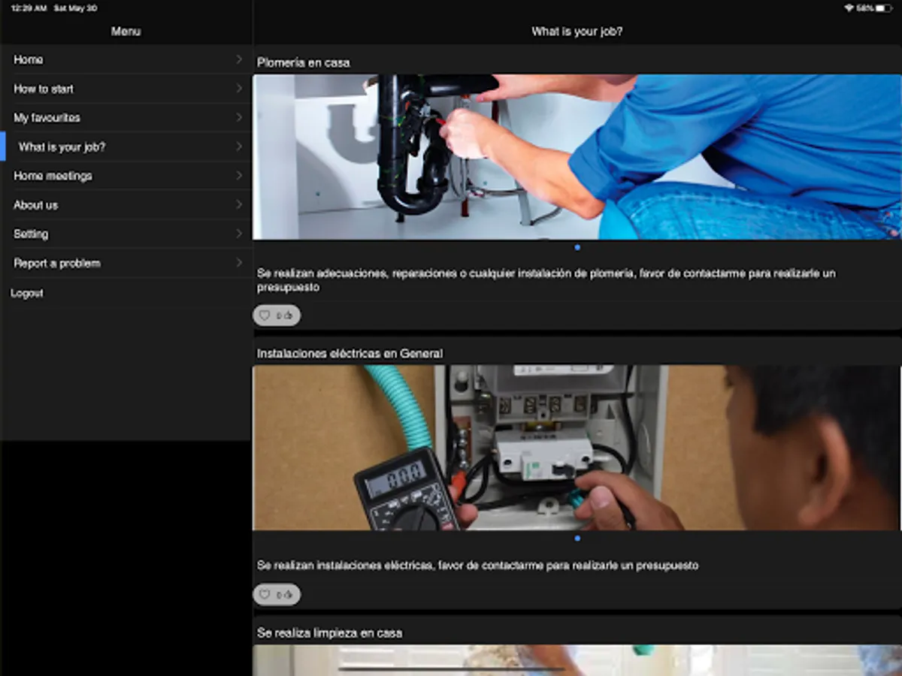Tap the Plomería en casa title
The height and width of the screenshot is (676, 902).
[x=304, y=63]
